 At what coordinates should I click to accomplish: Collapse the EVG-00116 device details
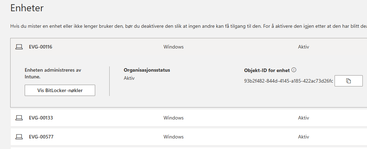coord(189,47)
